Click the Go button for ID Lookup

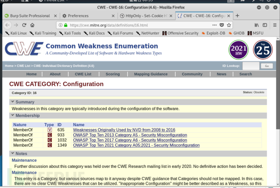[x=267, y=66]
